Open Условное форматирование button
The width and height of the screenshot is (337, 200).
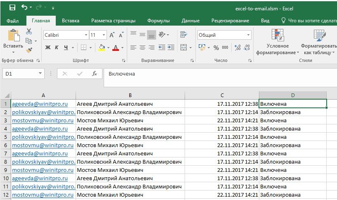pos(278,42)
